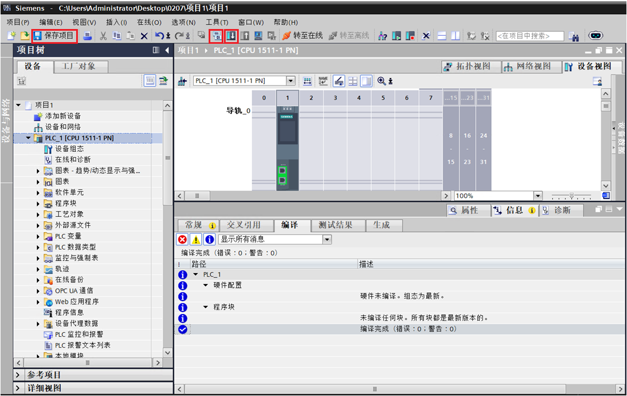Open the 项目(P) menu
The height and width of the screenshot is (396, 627).
(x=18, y=22)
